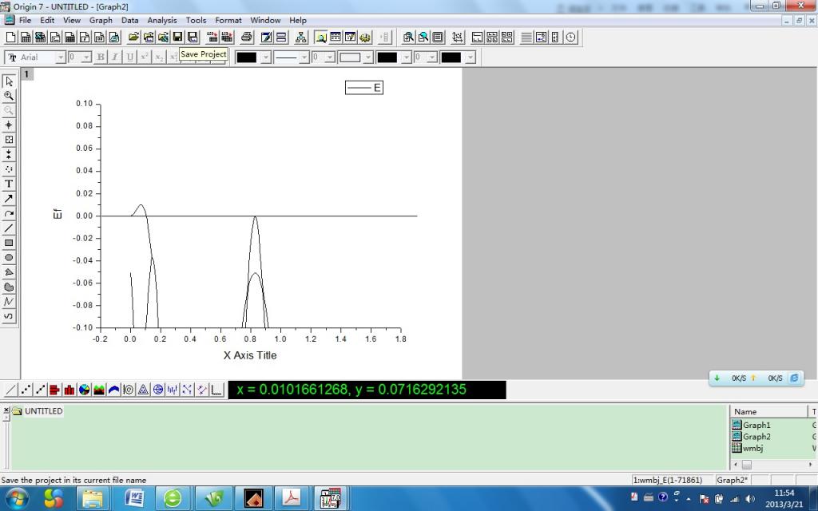Open the Arial font dropdown

coord(61,57)
